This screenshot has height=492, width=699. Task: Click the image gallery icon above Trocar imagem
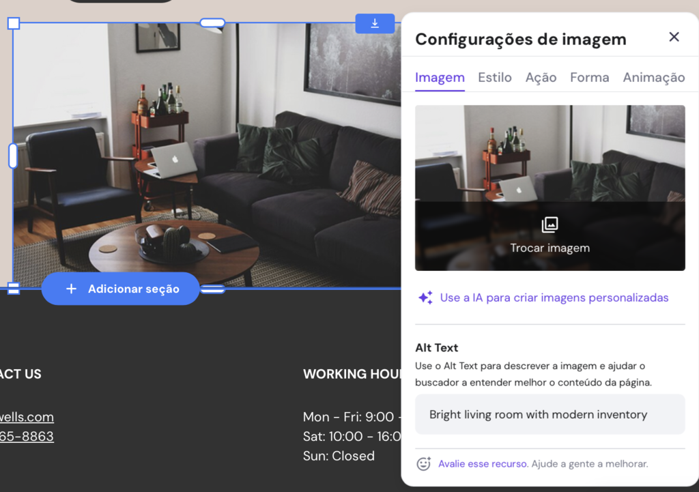tap(550, 225)
